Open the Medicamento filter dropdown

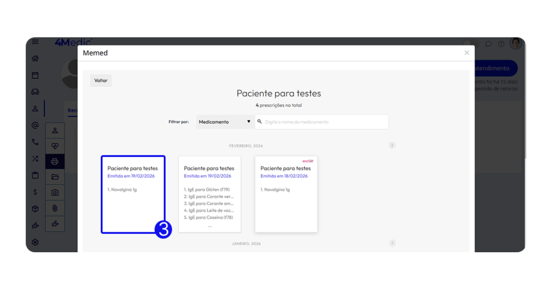224,122
